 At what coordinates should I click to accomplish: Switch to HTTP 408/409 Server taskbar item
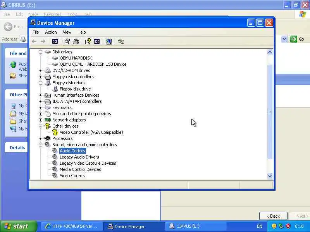(71, 226)
